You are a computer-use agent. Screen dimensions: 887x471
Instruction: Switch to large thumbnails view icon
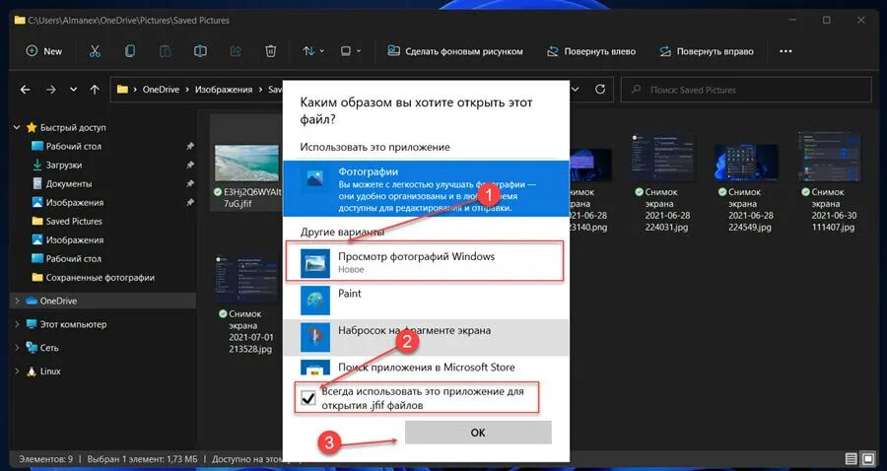867,458
